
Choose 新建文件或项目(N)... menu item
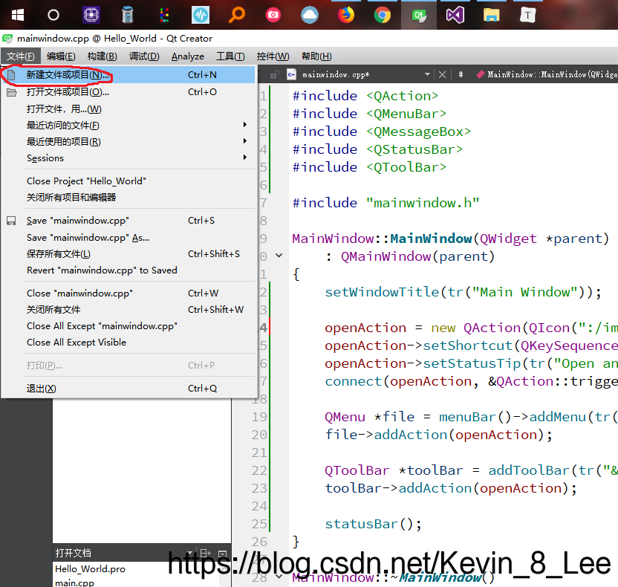(129, 75)
